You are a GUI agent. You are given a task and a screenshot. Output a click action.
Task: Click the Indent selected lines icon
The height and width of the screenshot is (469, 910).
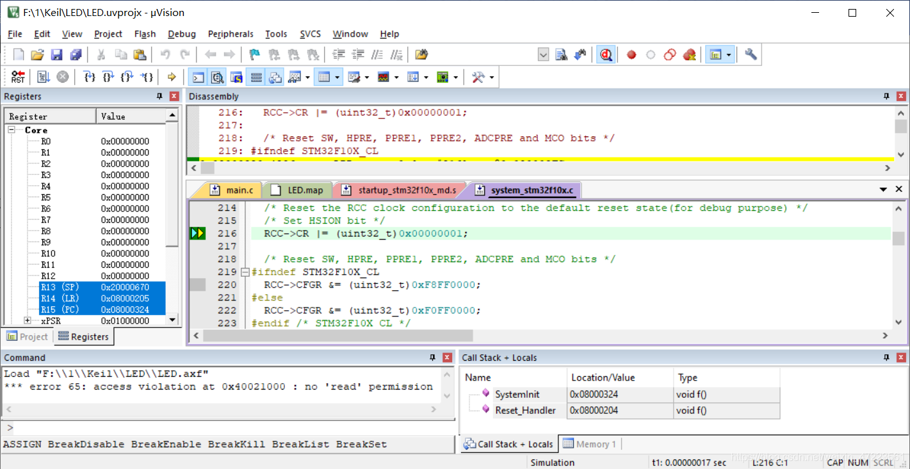coord(339,55)
